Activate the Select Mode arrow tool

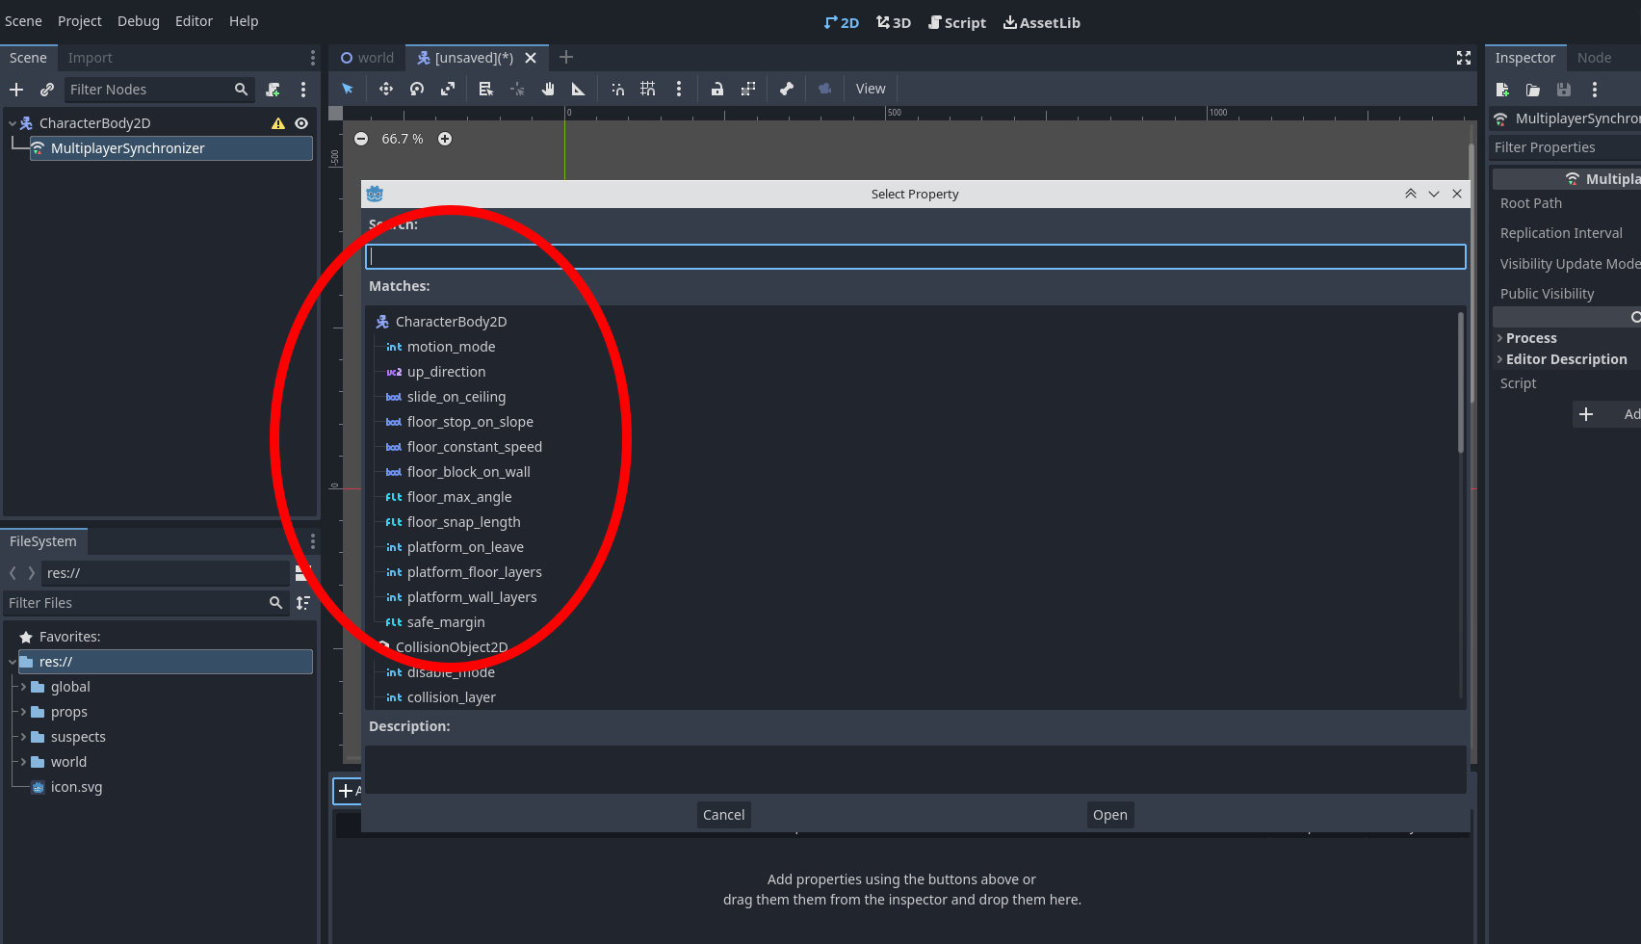point(348,89)
